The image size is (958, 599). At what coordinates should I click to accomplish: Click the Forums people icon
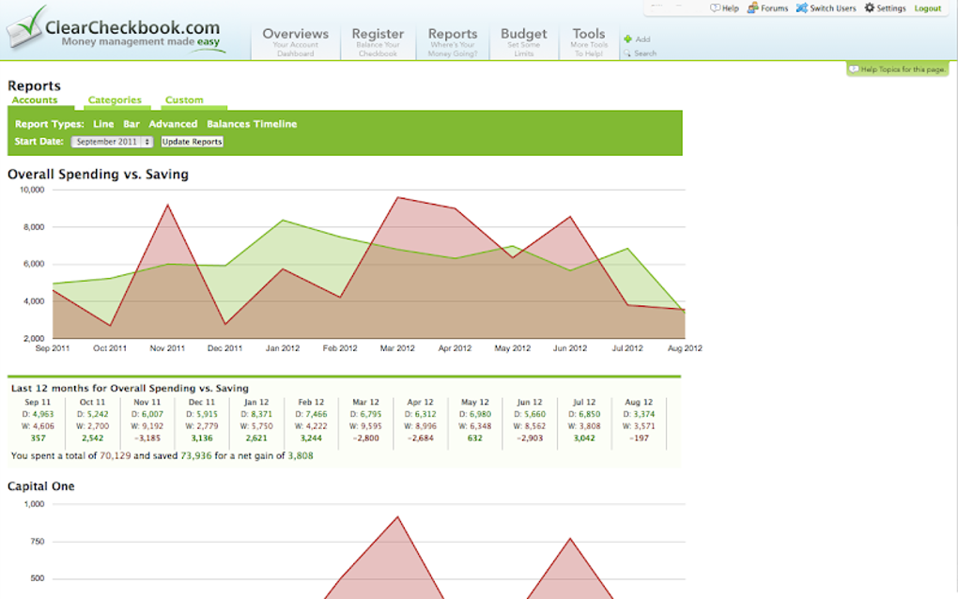[x=752, y=8]
